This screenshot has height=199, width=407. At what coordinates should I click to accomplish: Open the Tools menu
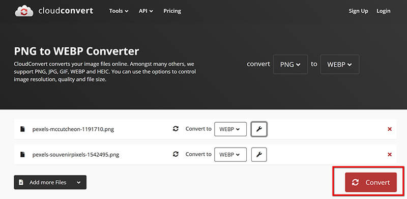(x=119, y=11)
